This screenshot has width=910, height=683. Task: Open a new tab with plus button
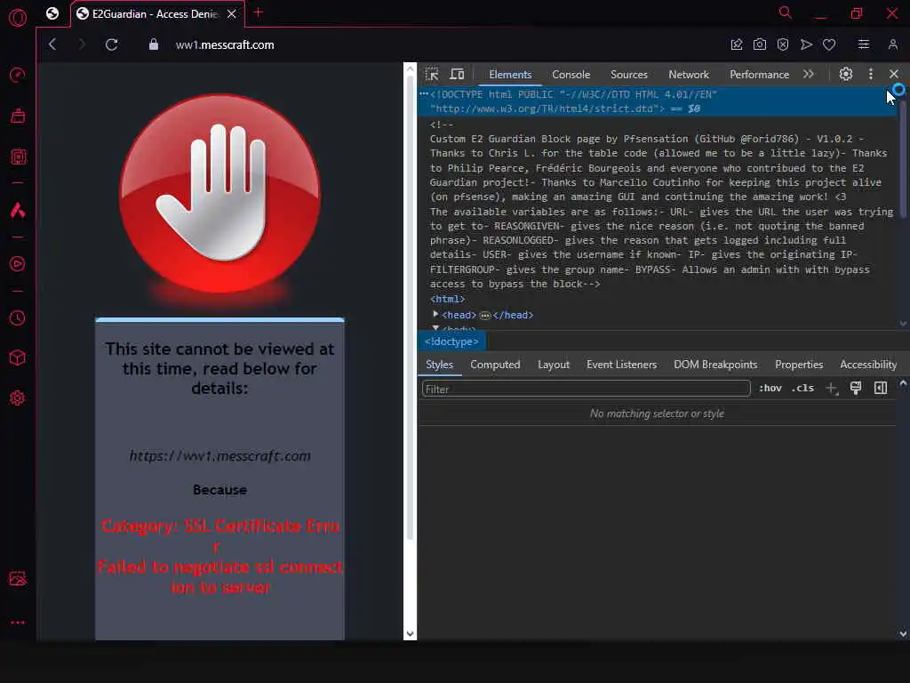(259, 12)
